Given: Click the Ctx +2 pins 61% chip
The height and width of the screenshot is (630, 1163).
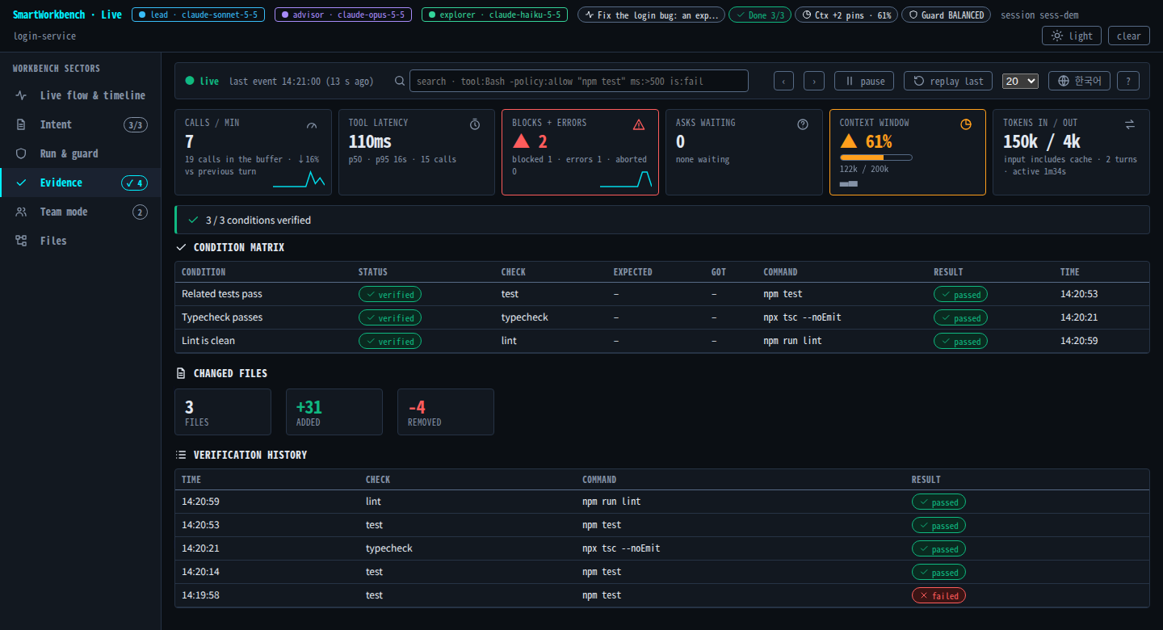Looking at the screenshot, I should pos(846,15).
